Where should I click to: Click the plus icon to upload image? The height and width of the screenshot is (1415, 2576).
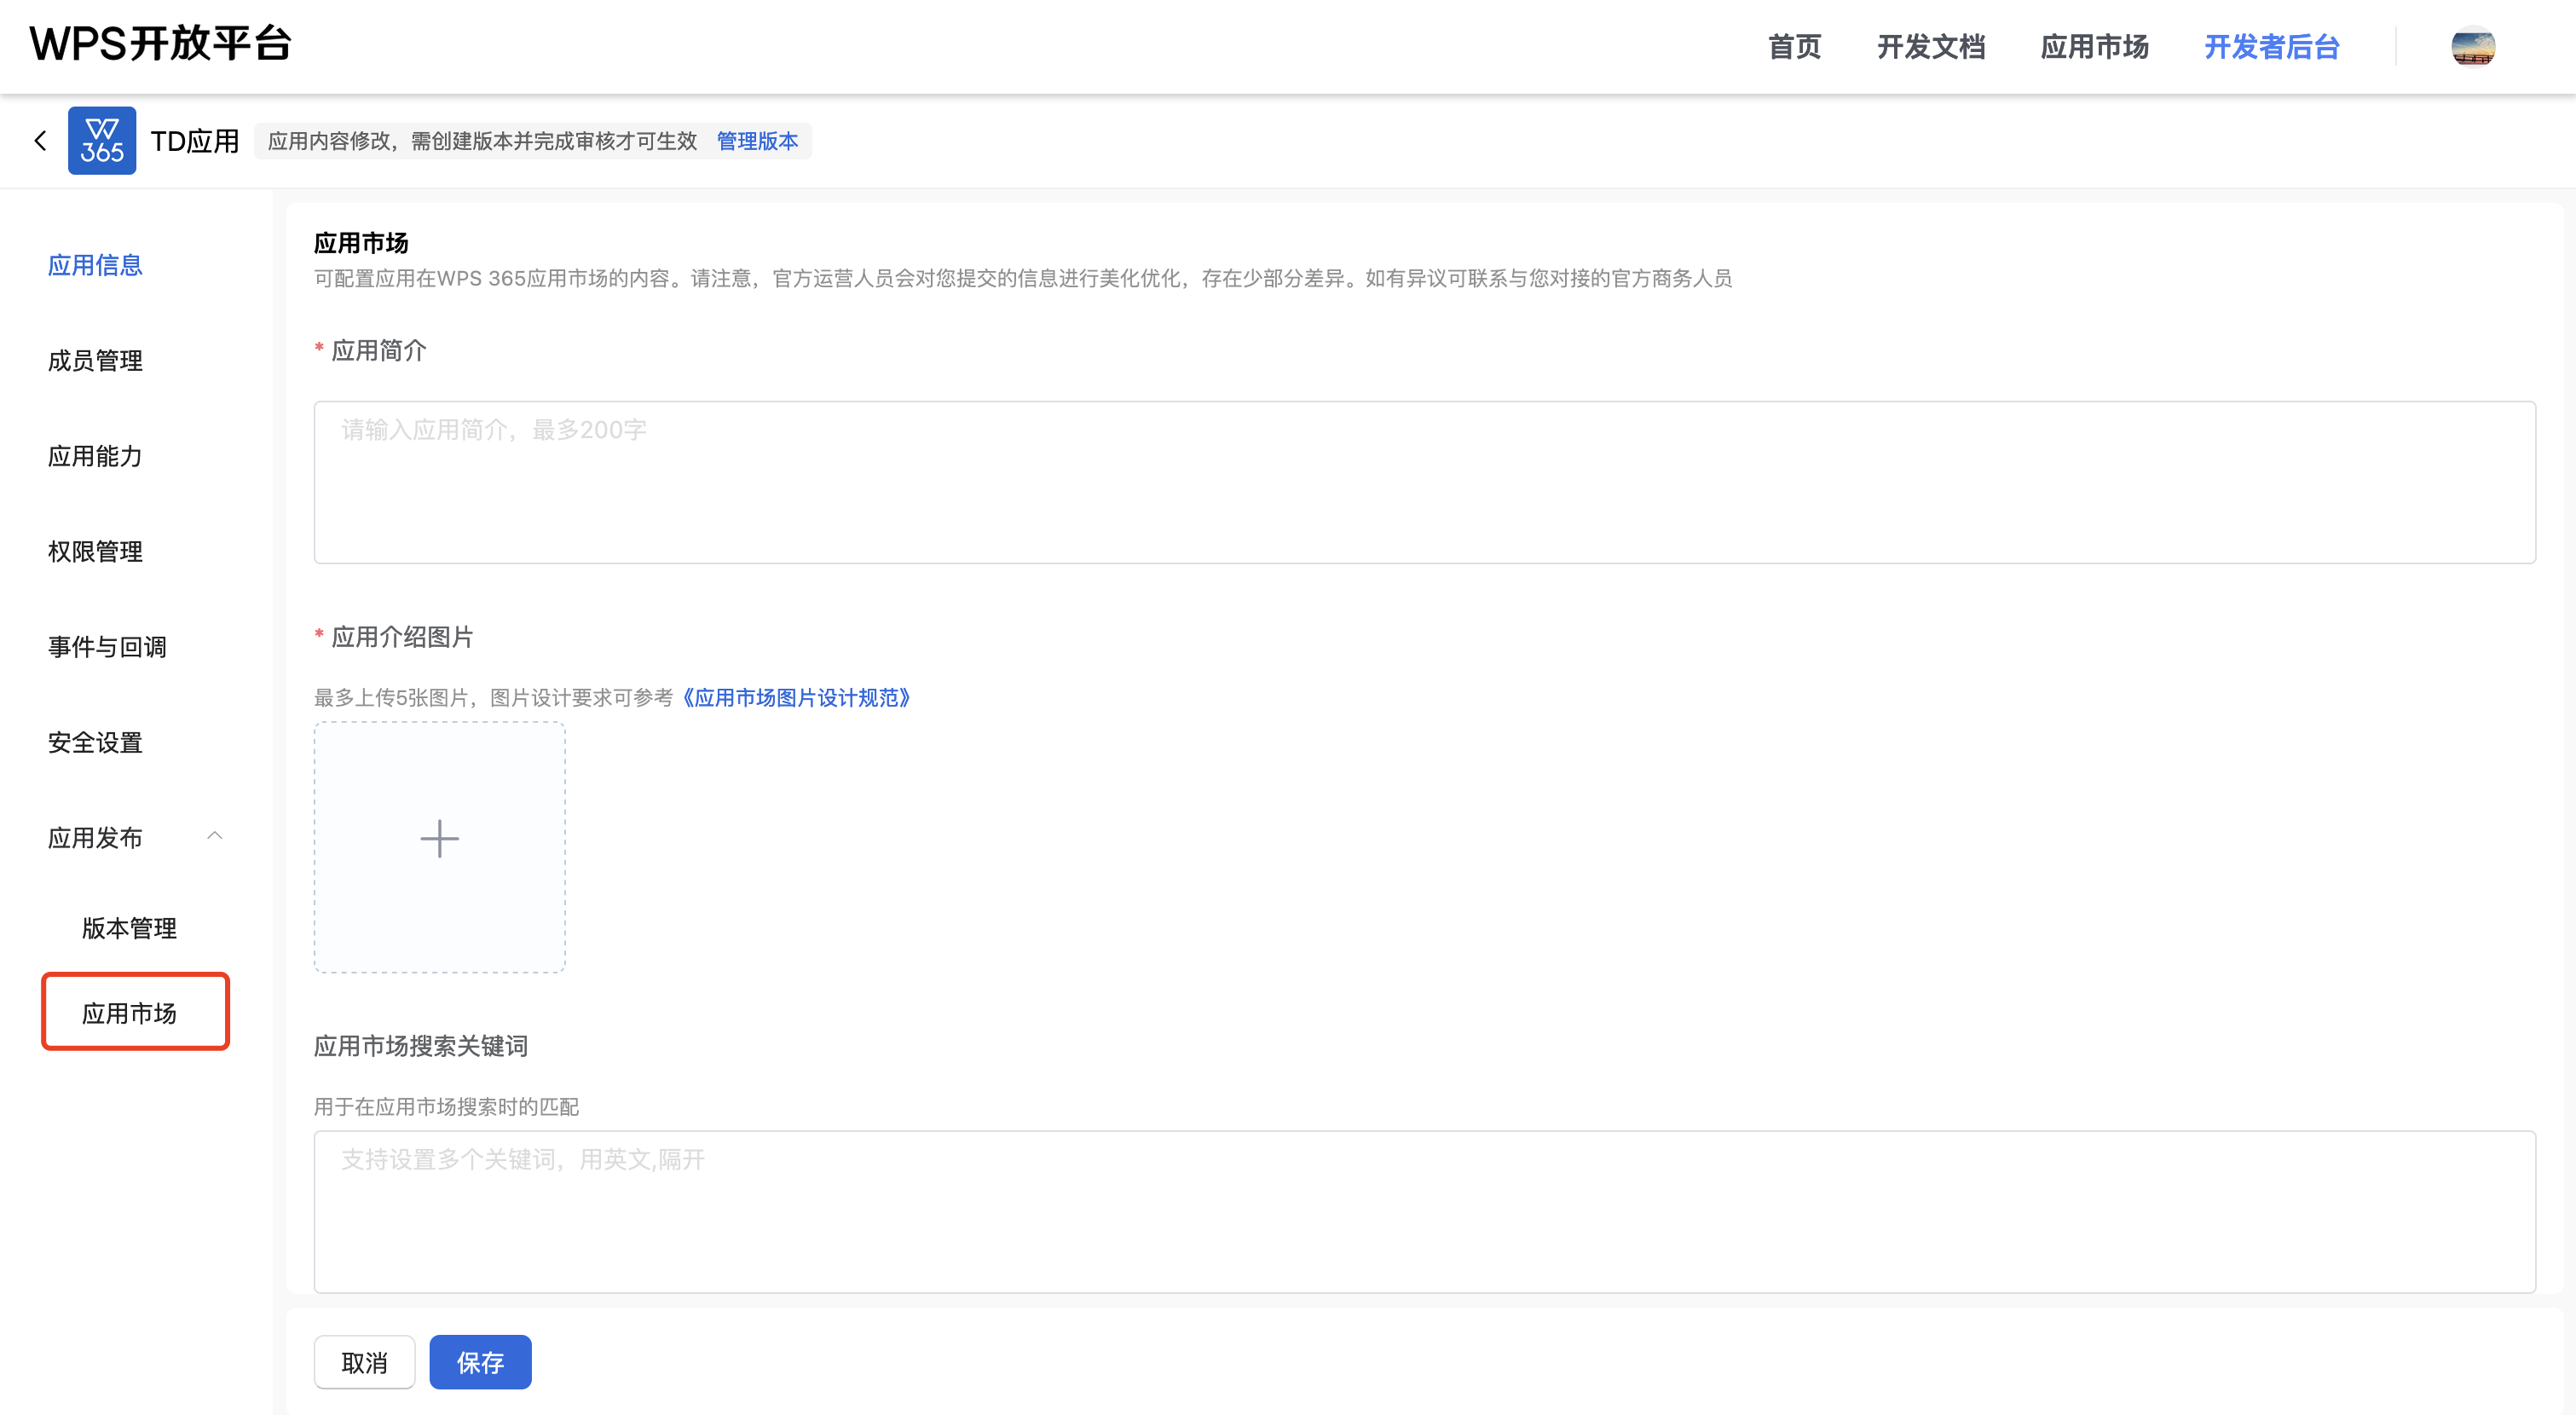[439, 838]
